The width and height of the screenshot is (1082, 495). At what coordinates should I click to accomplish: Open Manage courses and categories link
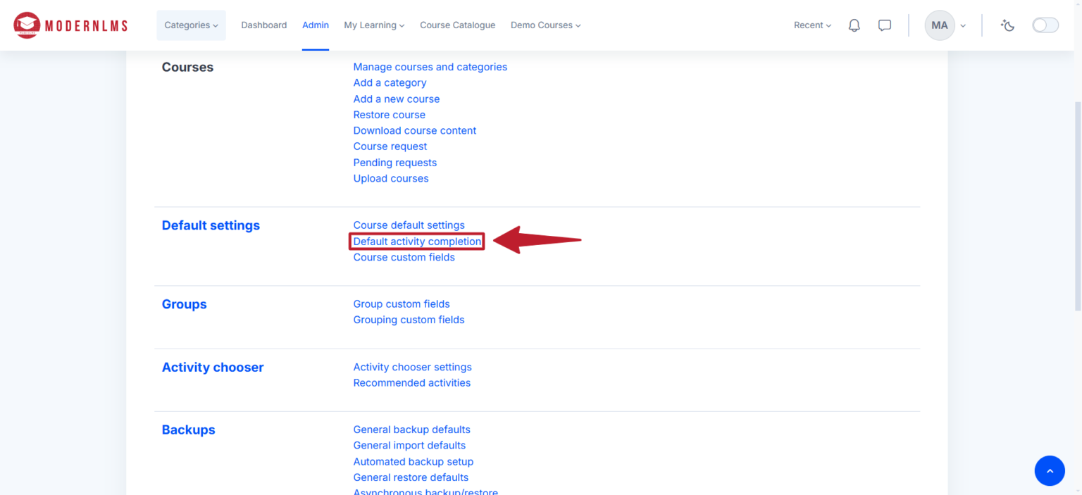pyautogui.click(x=430, y=67)
